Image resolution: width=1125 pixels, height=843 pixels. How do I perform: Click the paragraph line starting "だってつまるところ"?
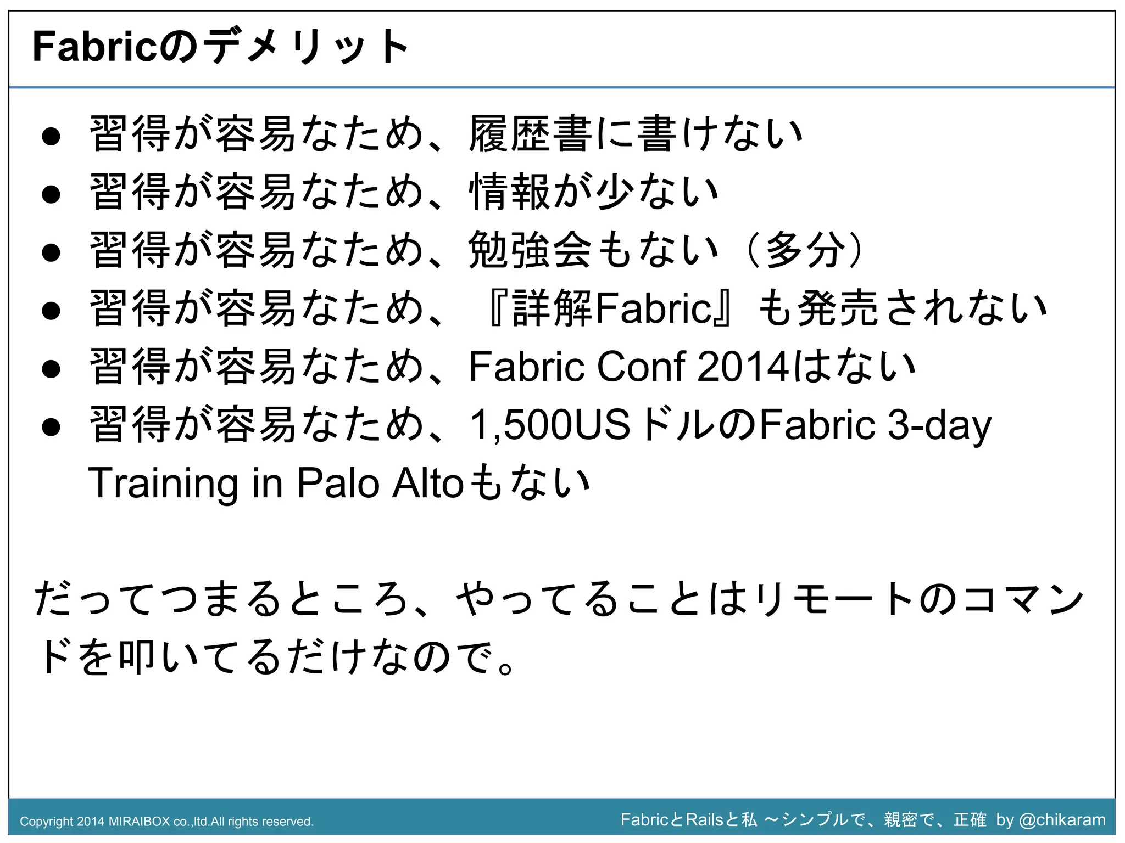click(x=559, y=599)
